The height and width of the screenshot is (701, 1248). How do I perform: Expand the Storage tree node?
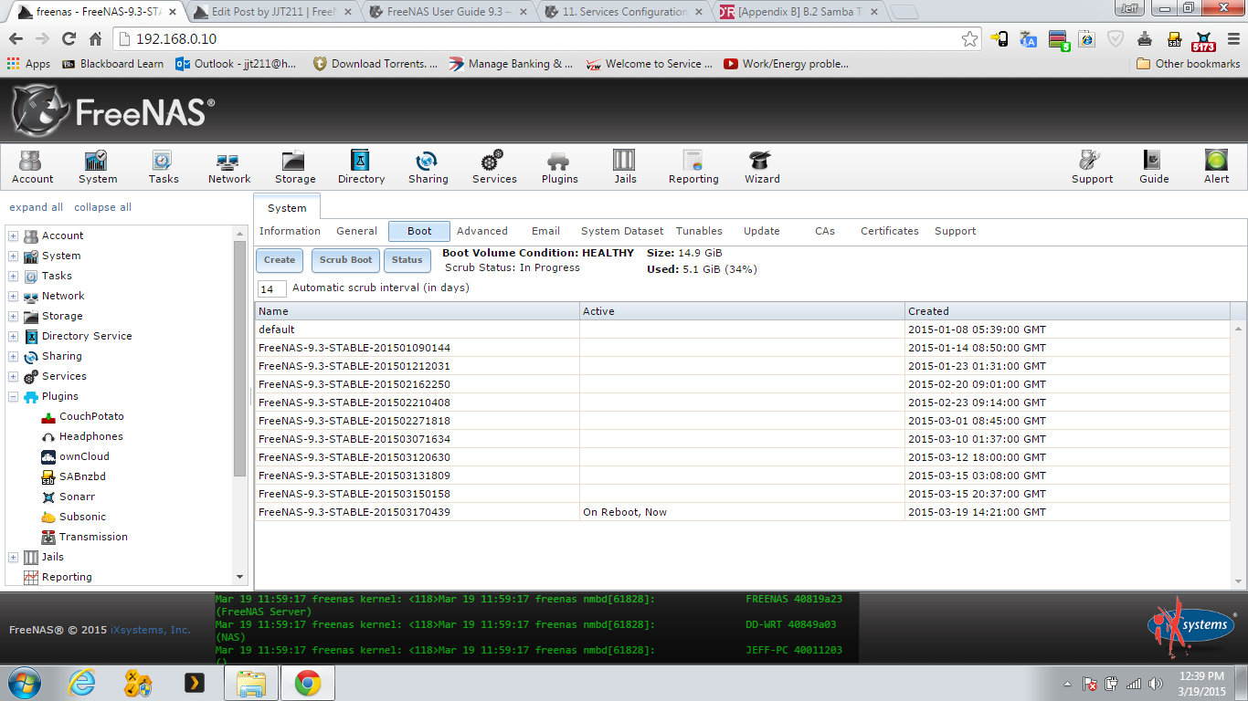click(14, 317)
